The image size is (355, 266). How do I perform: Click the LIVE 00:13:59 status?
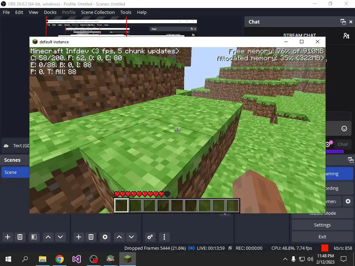[x=211, y=248]
